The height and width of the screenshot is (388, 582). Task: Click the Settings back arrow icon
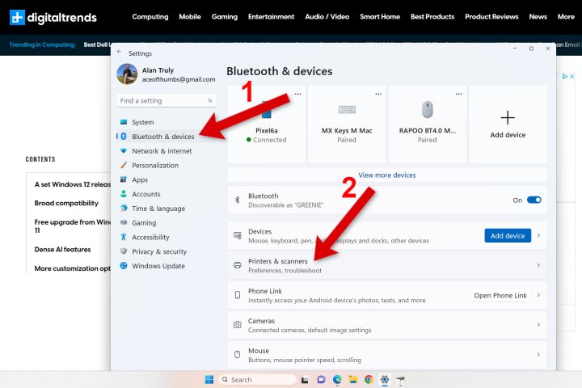(119, 52)
